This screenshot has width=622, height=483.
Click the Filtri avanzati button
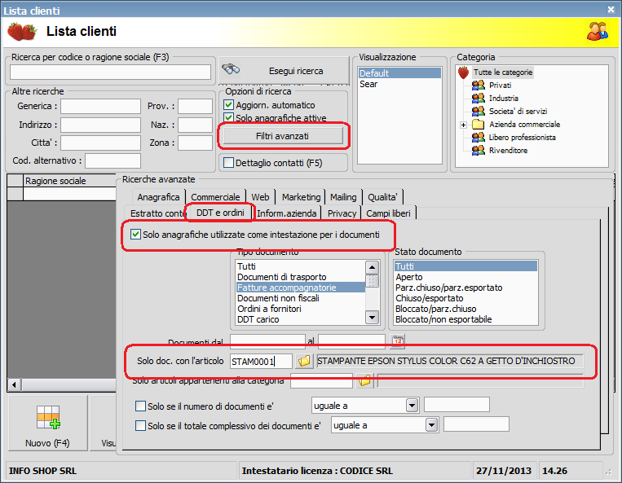[x=282, y=136]
